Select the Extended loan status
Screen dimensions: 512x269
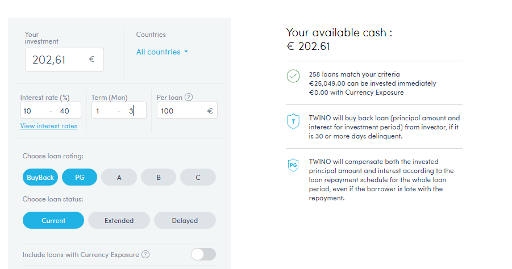coord(119,220)
